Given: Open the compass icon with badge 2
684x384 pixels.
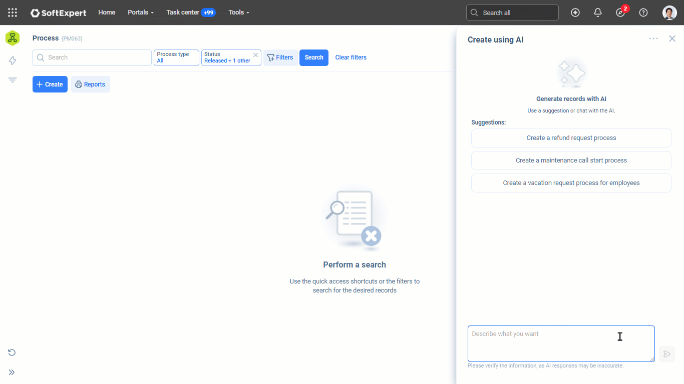Looking at the screenshot, I should [620, 12].
